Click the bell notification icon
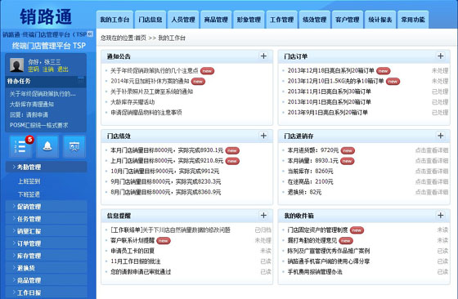Screen dimensions: 458x299 click(47, 146)
